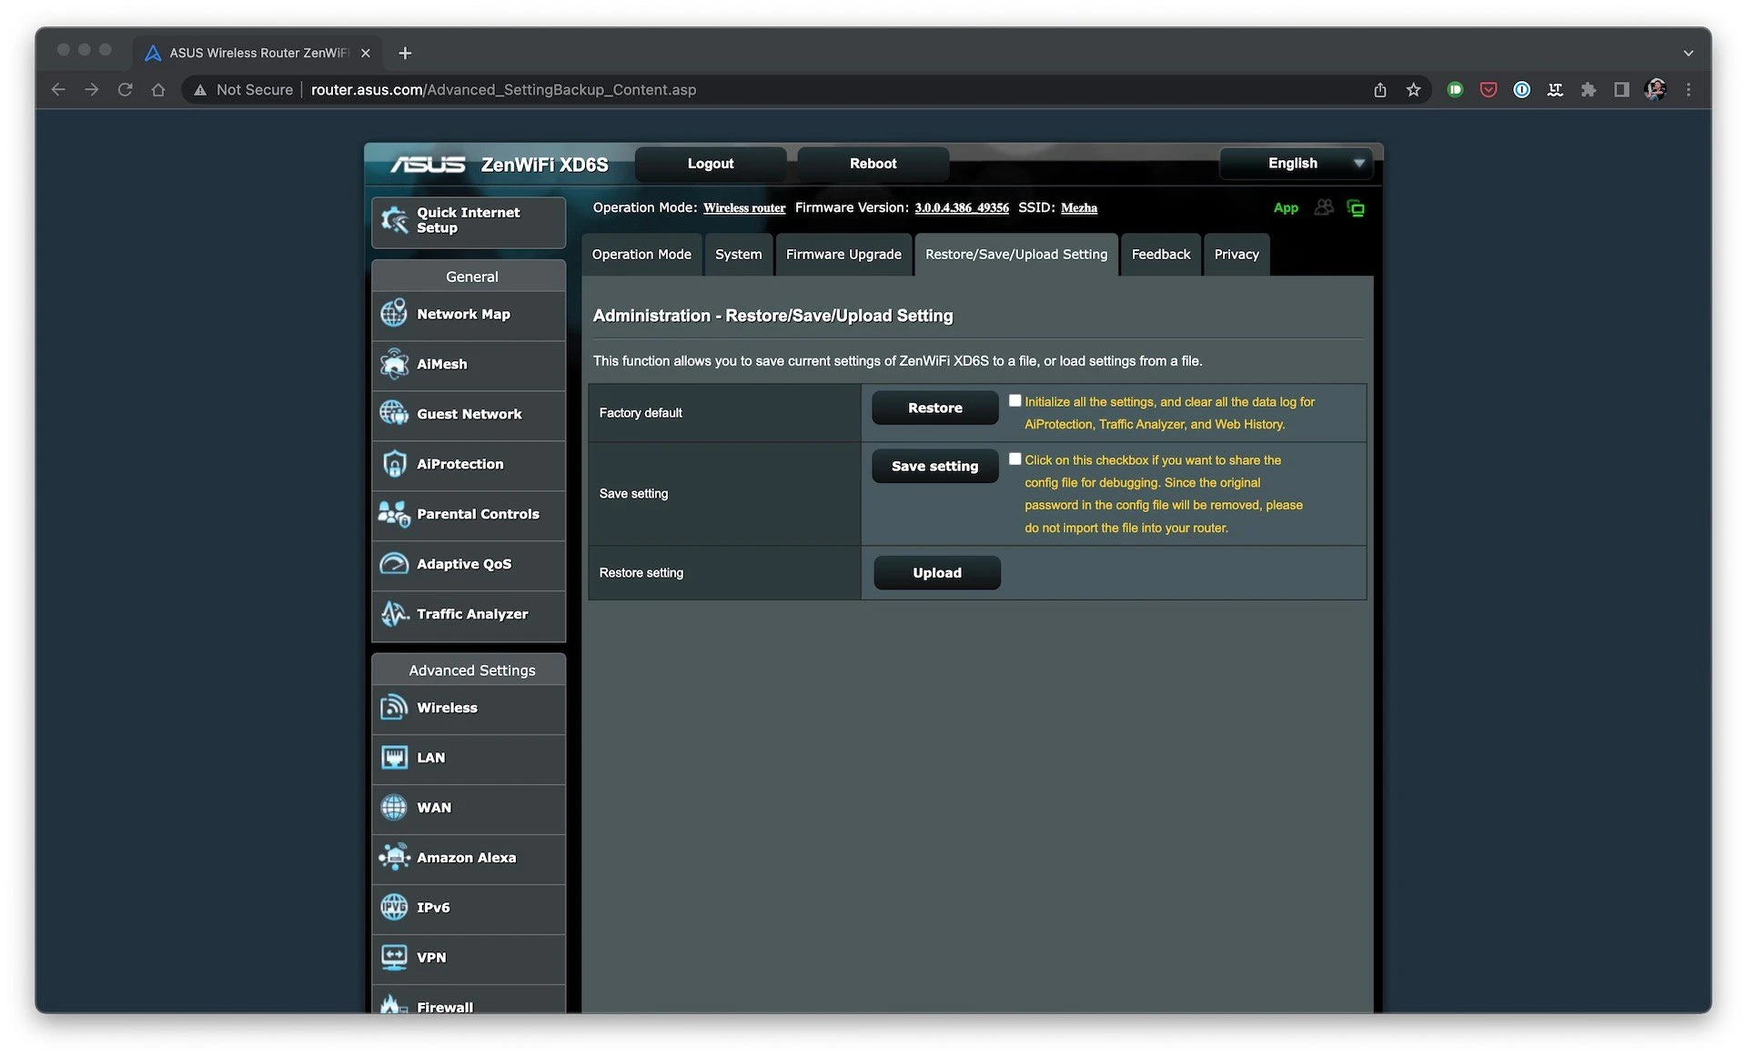
Task: Click the Guest Network icon
Action: tap(394, 414)
